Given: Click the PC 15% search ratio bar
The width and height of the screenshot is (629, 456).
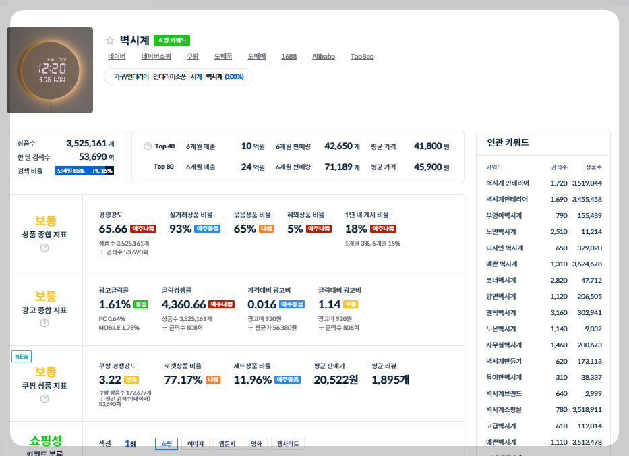Looking at the screenshot, I should click(x=102, y=171).
